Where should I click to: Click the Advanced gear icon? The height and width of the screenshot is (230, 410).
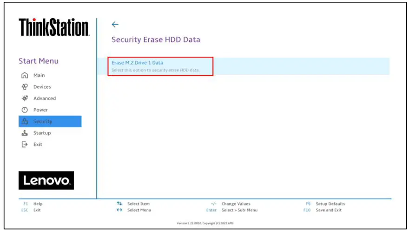pyautogui.click(x=25, y=99)
